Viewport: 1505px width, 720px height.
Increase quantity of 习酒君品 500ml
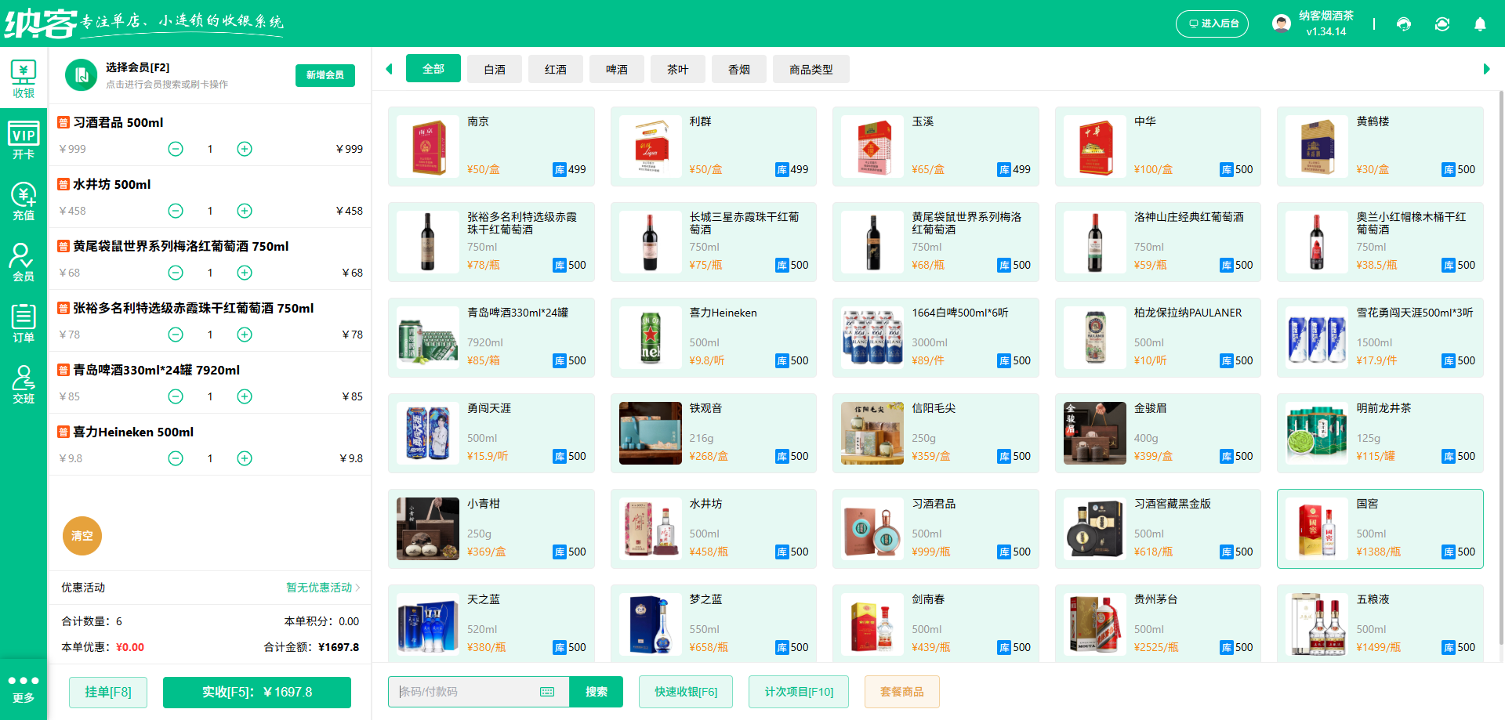(x=244, y=148)
